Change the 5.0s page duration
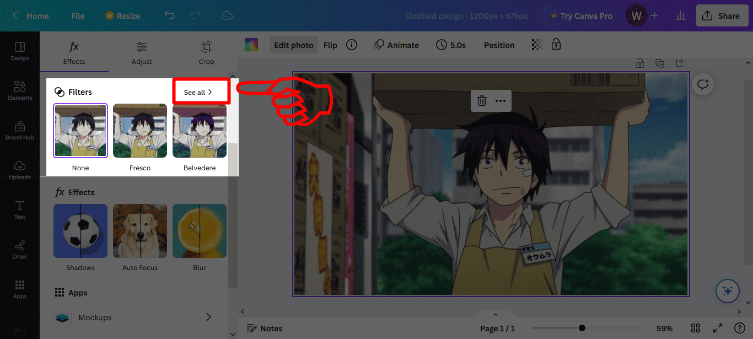The width and height of the screenshot is (753, 339). [451, 45]
